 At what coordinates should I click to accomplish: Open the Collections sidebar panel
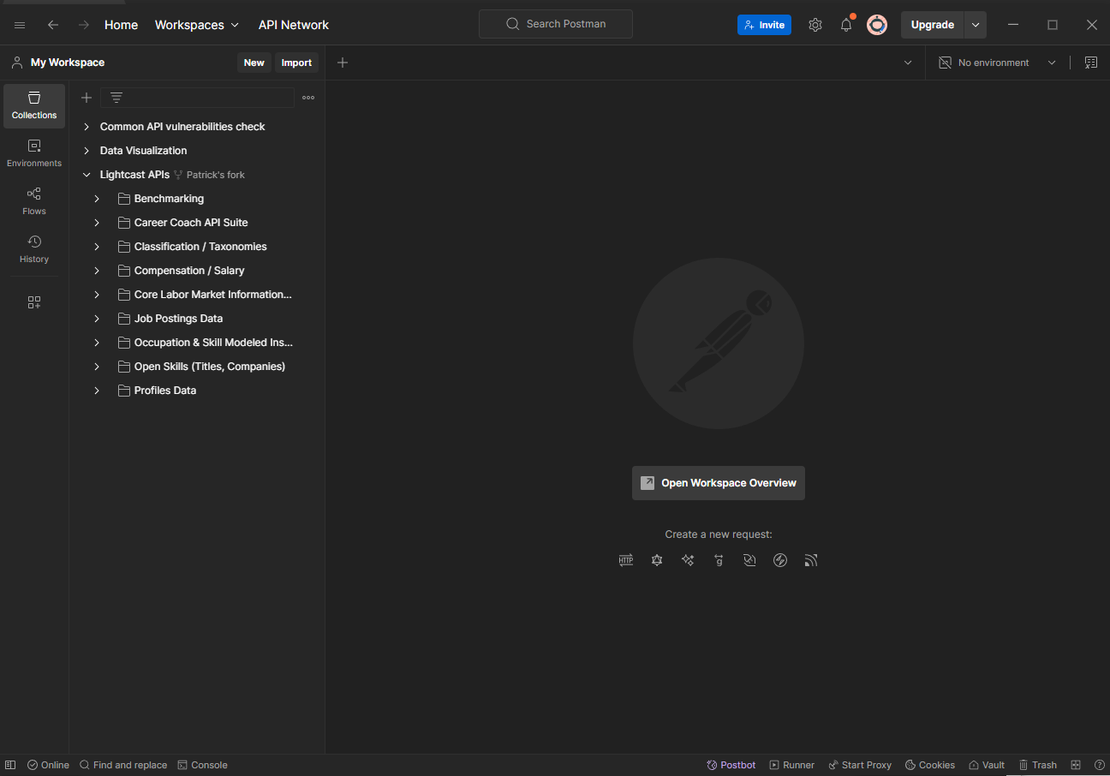(34, 105)
